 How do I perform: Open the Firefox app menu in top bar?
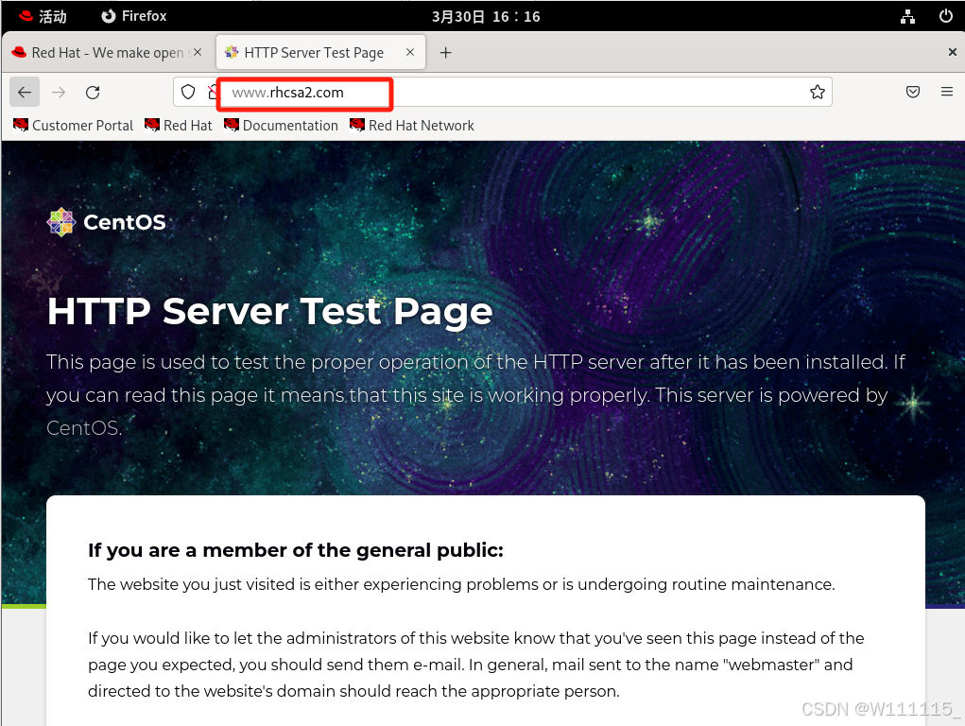[133, 17]
